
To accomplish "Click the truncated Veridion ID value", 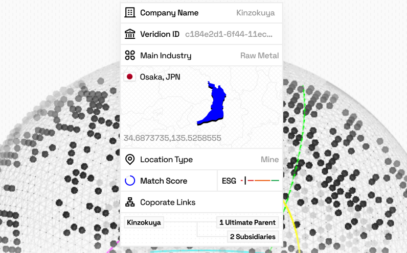I will tap(229, 34).
